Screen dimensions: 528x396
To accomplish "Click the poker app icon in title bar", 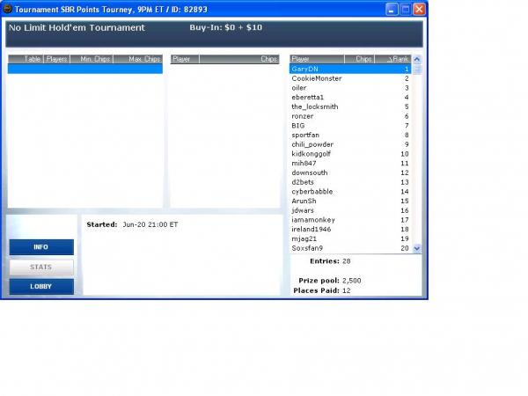I will pos(8,9).
